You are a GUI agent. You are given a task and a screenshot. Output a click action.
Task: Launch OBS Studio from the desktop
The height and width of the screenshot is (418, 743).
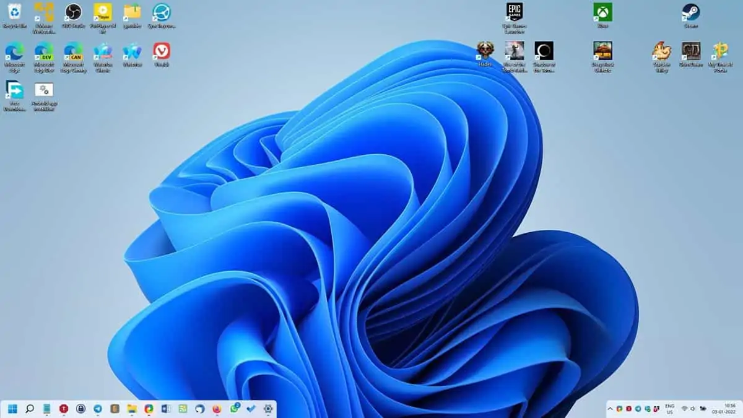coord(73,12)
